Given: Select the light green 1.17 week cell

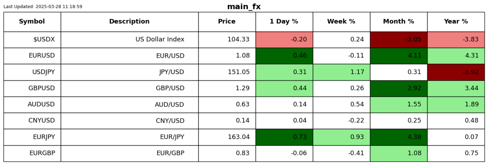Looking at the screenshot, I should click(x=341, y=72).
